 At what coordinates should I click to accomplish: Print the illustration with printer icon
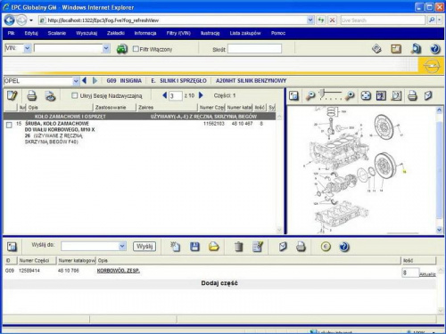pos(412,95)
